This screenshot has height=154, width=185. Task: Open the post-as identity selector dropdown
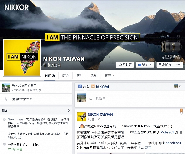177,86
